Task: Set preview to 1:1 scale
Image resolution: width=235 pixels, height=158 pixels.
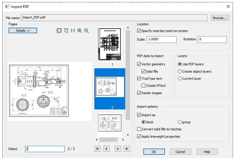Action: [73, 30]
